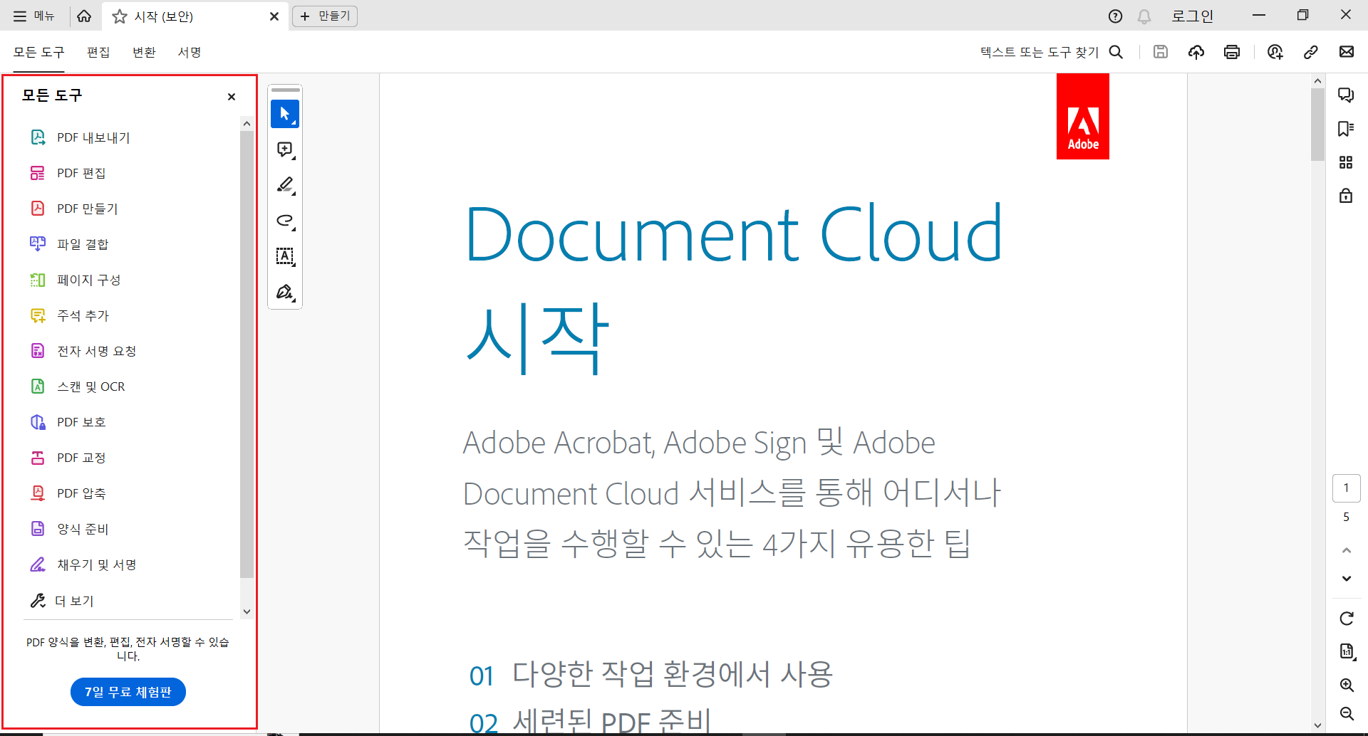The height and width of the screenshot is (736, 1368).
Task: Click the upload to cloud icon
Action: [x=1196, y=52]
